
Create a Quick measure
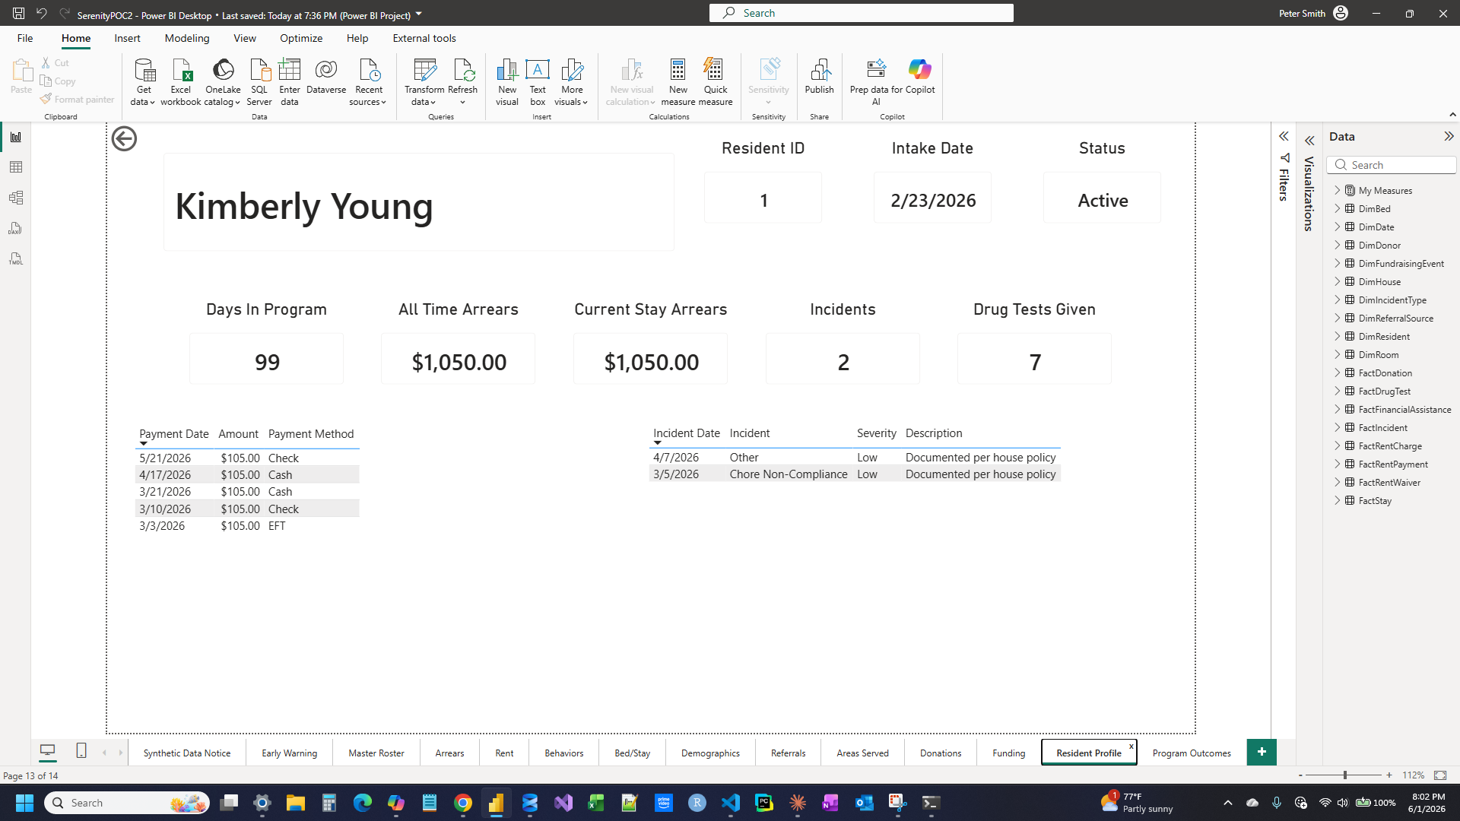(716, 82)
